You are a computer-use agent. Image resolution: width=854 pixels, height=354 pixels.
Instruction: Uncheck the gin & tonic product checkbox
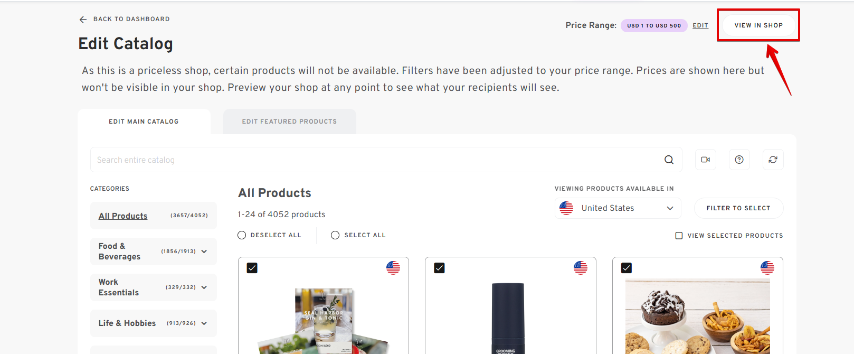[x=252, y=268]
